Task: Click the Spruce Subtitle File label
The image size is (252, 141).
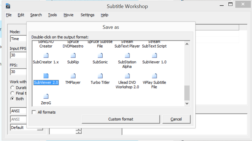Action: click(100, 44)
